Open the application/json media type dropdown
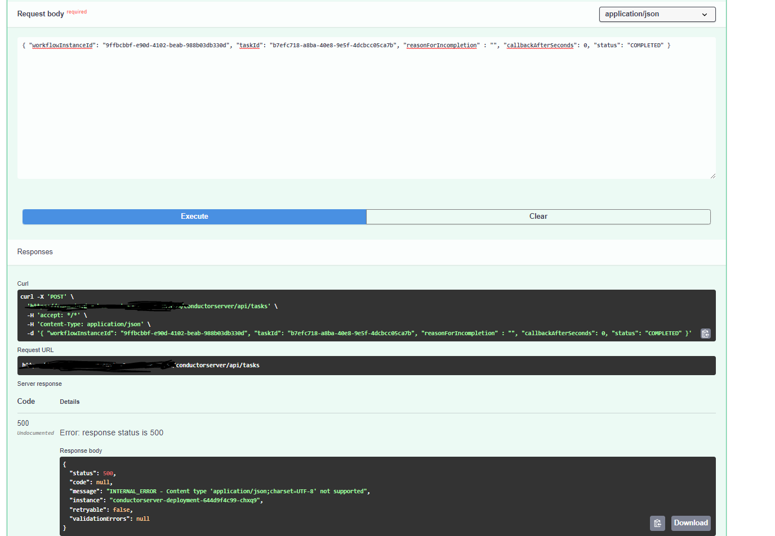 (657, 14)
